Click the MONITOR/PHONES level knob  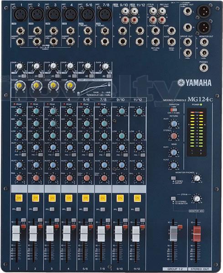pos(197,178)
